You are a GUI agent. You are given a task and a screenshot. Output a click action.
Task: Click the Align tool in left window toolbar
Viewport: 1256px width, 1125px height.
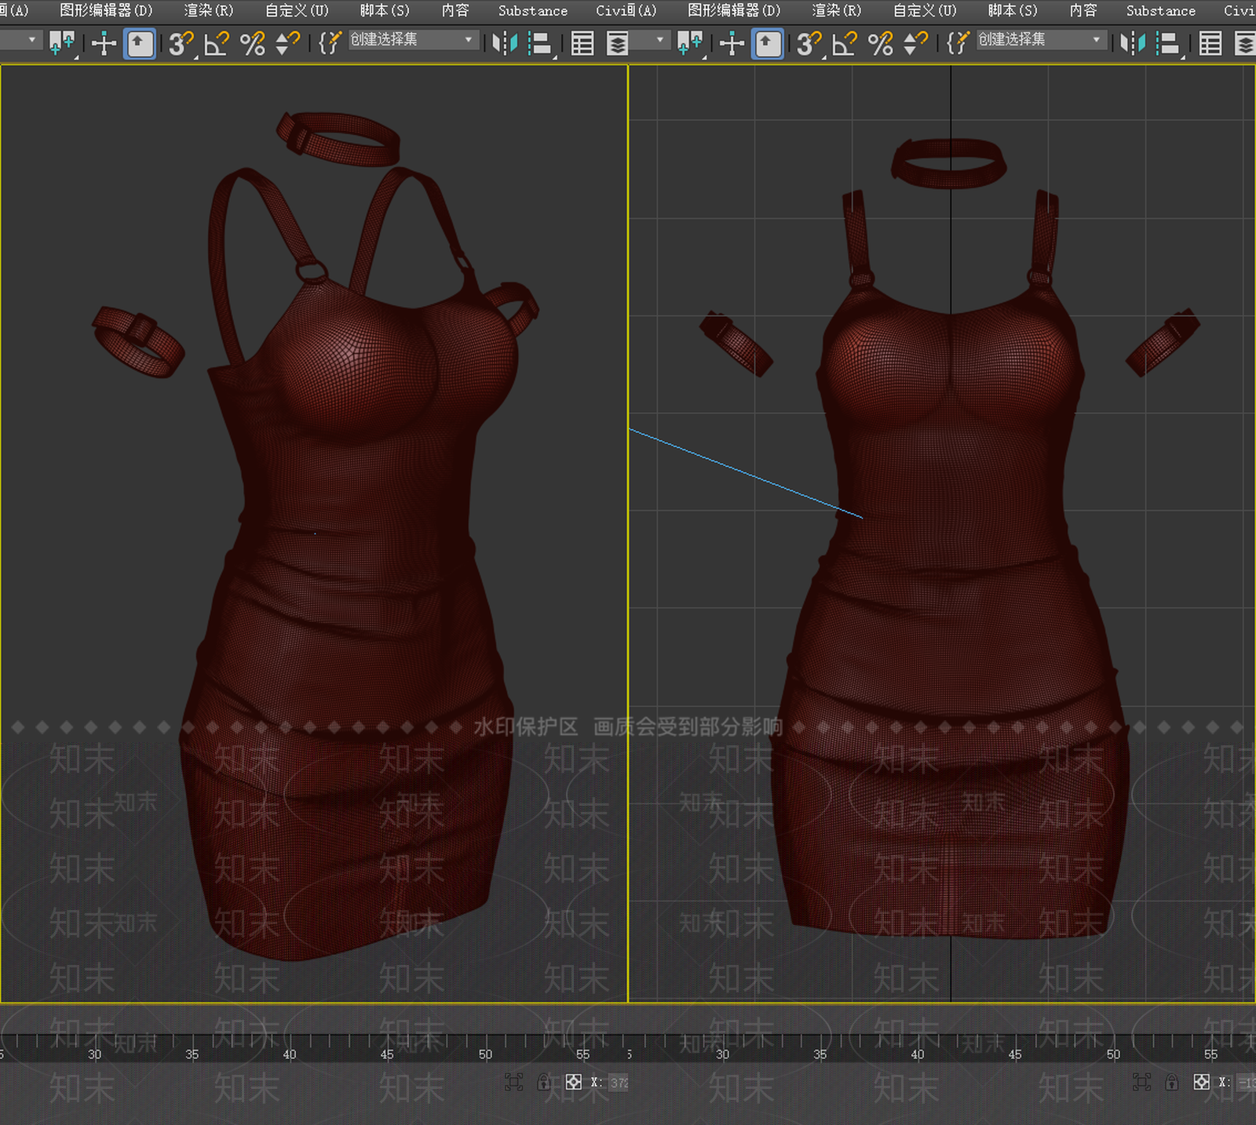click(x=540, y=43)
